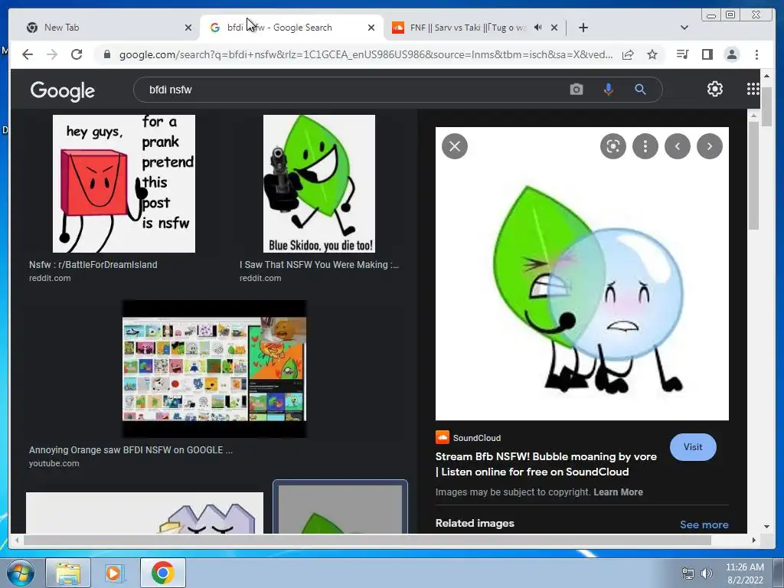The image size is (784, 588).
Task: Open Chrome three-dot menu
Action: (756, 54)
